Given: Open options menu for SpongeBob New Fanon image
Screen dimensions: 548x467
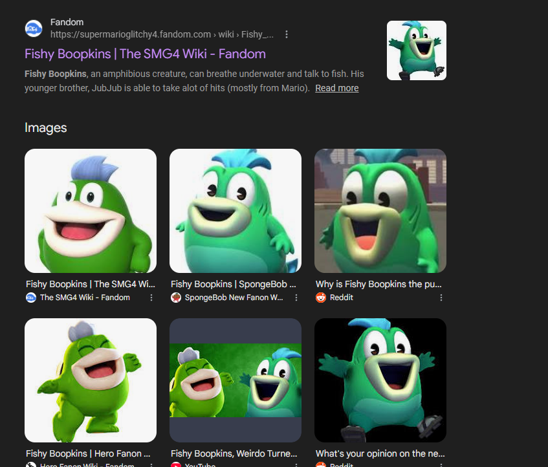Looking at the screenshot, I should click(296, 298).
